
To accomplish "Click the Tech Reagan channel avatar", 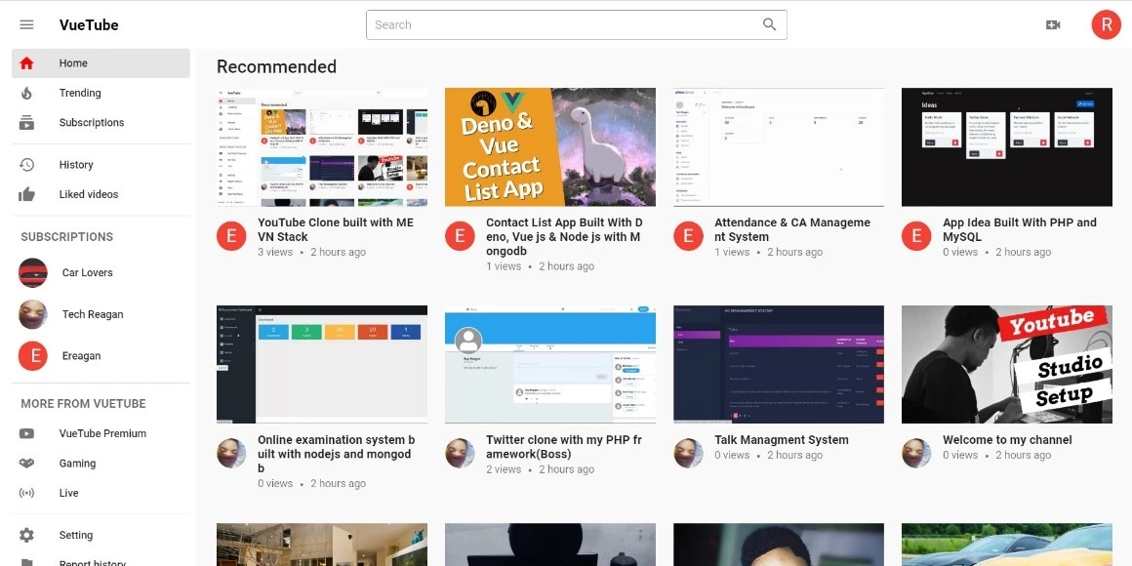I will click(x=32, y=314).
